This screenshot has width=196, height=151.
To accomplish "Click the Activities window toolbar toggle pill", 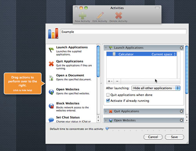I will (157, 8).
